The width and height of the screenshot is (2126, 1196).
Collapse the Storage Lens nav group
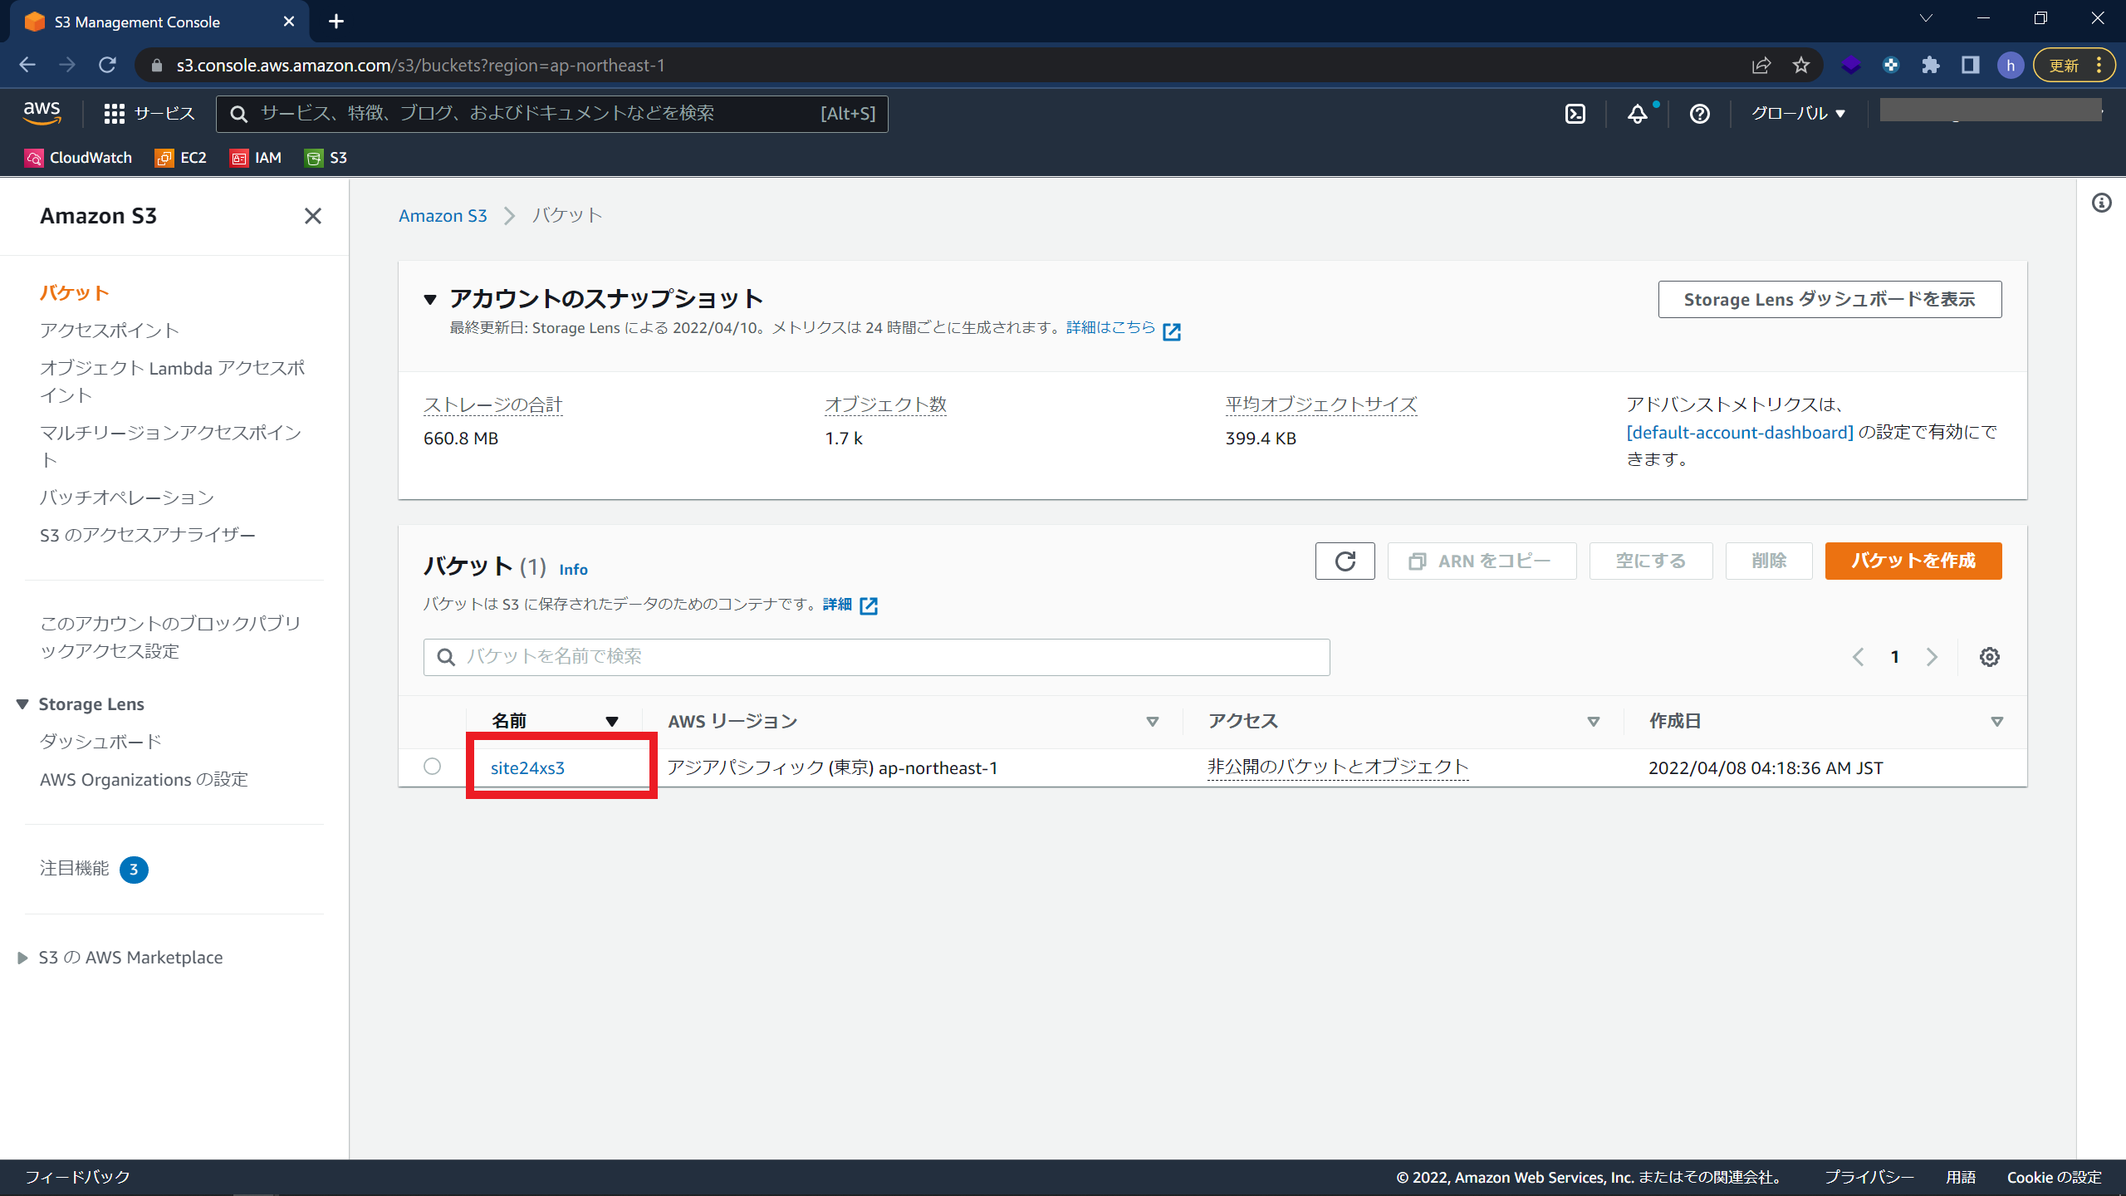[22, 704]
